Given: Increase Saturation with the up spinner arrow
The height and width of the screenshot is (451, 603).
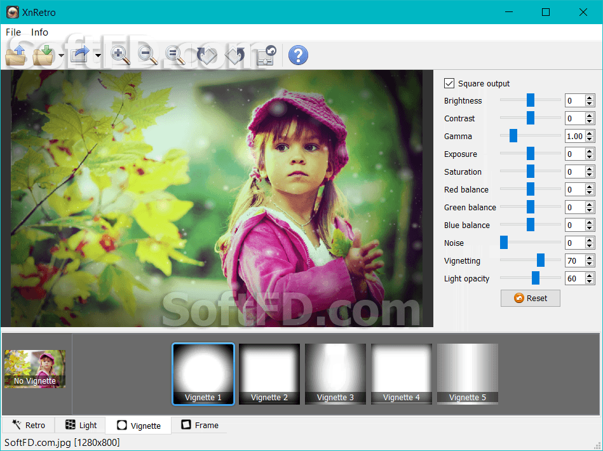Looking at the screenshot, I should pos(590,169).
